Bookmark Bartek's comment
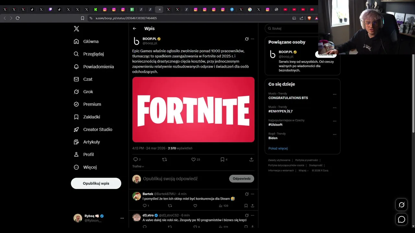 click(246, 206)
